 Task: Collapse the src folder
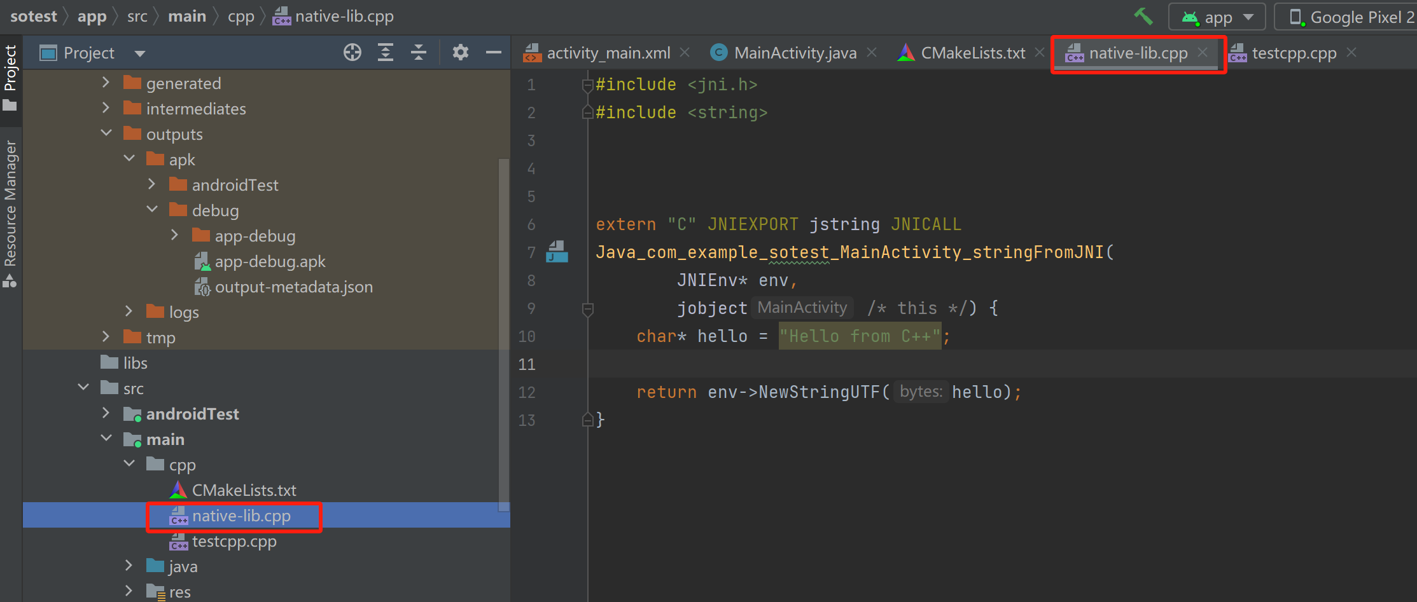pyautogui.click(x=83, y=387)
